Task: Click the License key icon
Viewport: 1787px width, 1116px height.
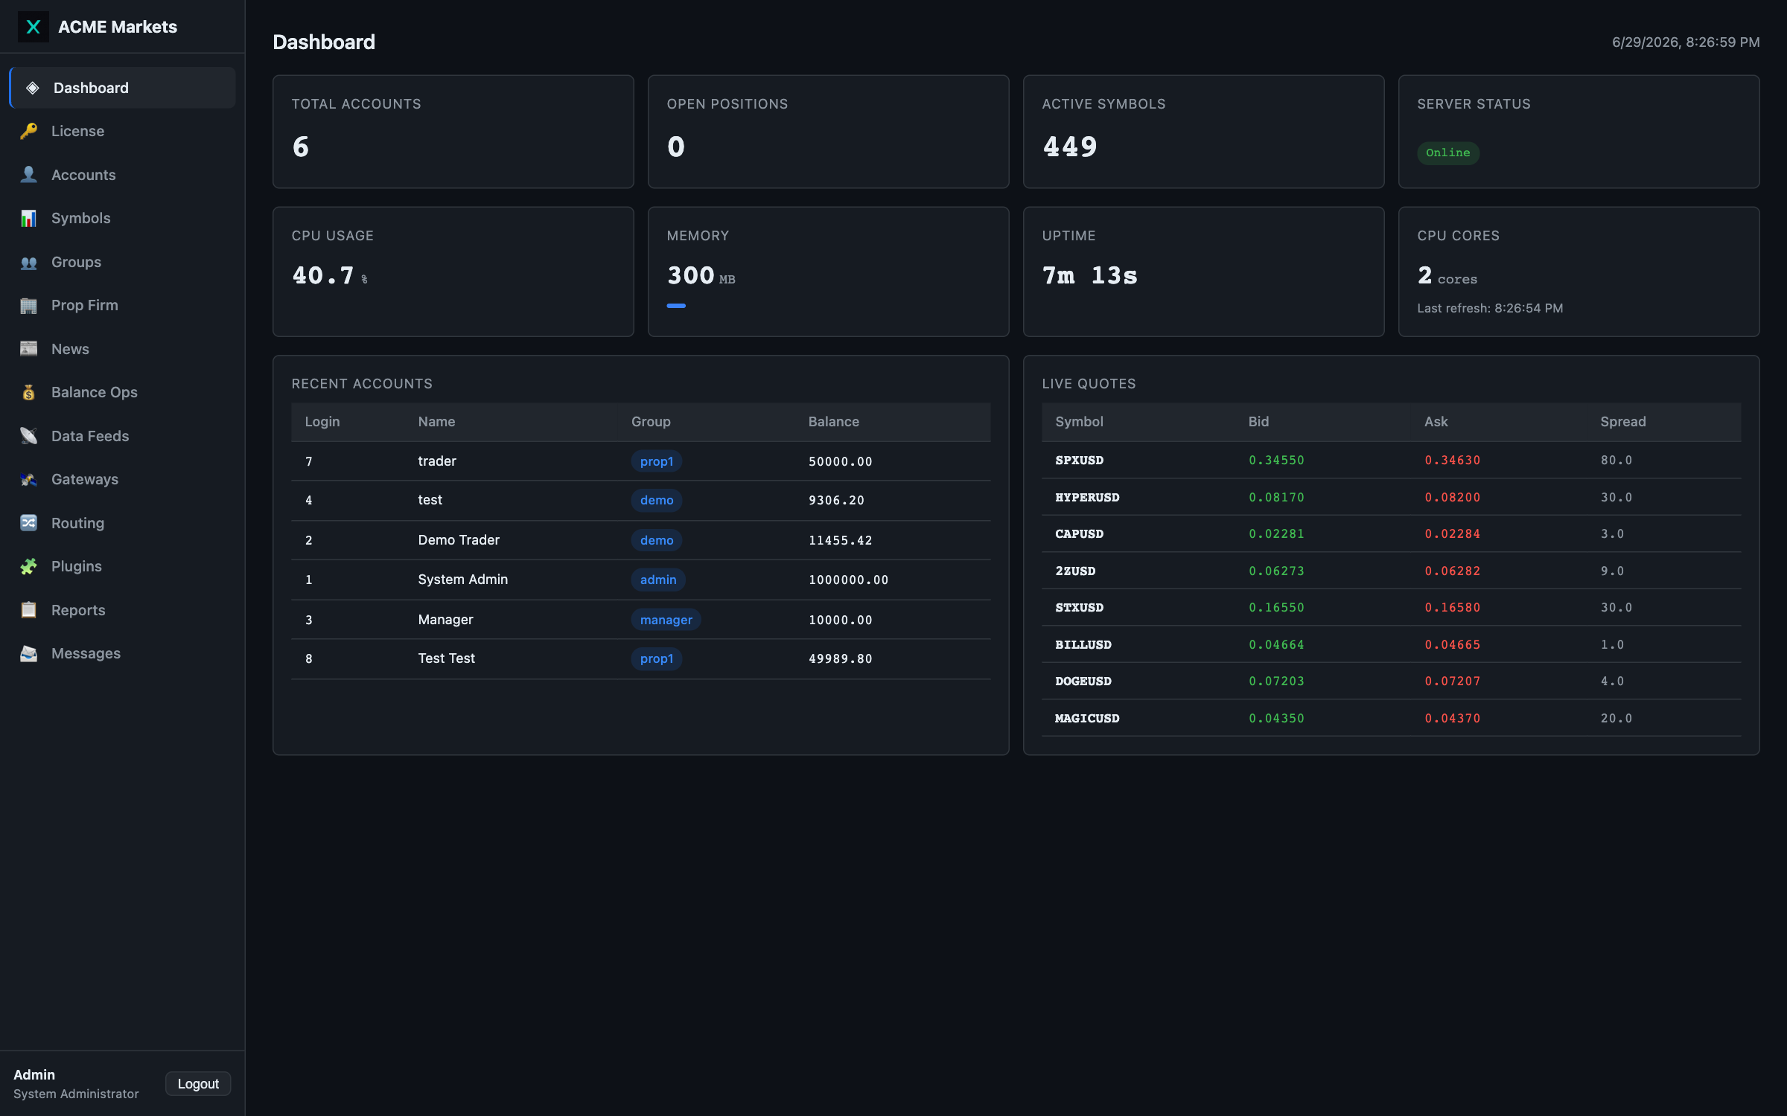Action: point(28,131)
